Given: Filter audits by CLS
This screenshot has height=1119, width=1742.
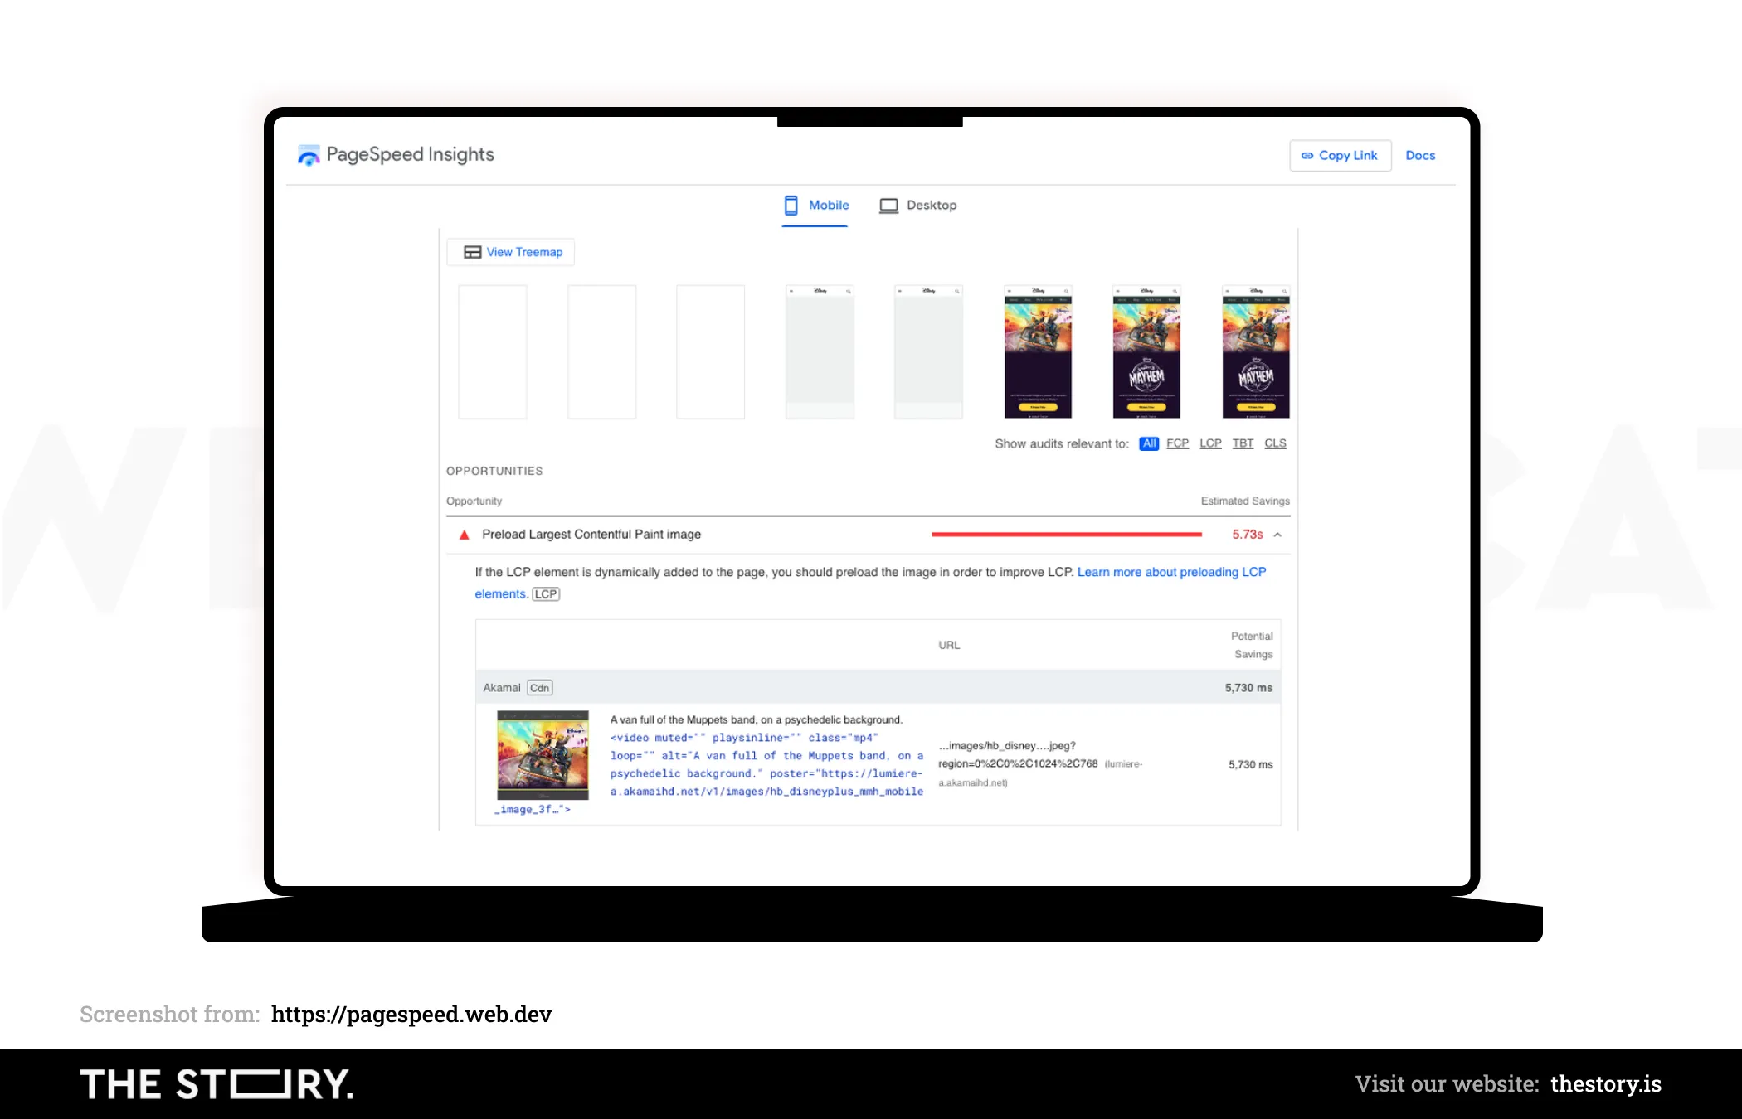Looking at the screenshot, I should [1275, 443].
